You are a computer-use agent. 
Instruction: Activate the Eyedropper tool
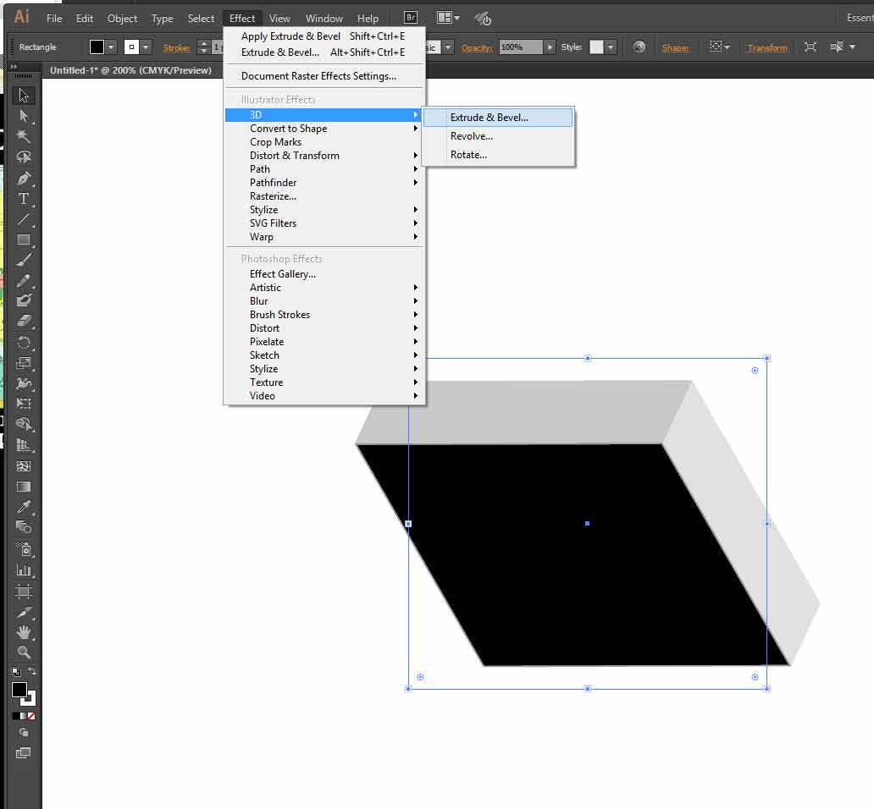coord(24,507)
